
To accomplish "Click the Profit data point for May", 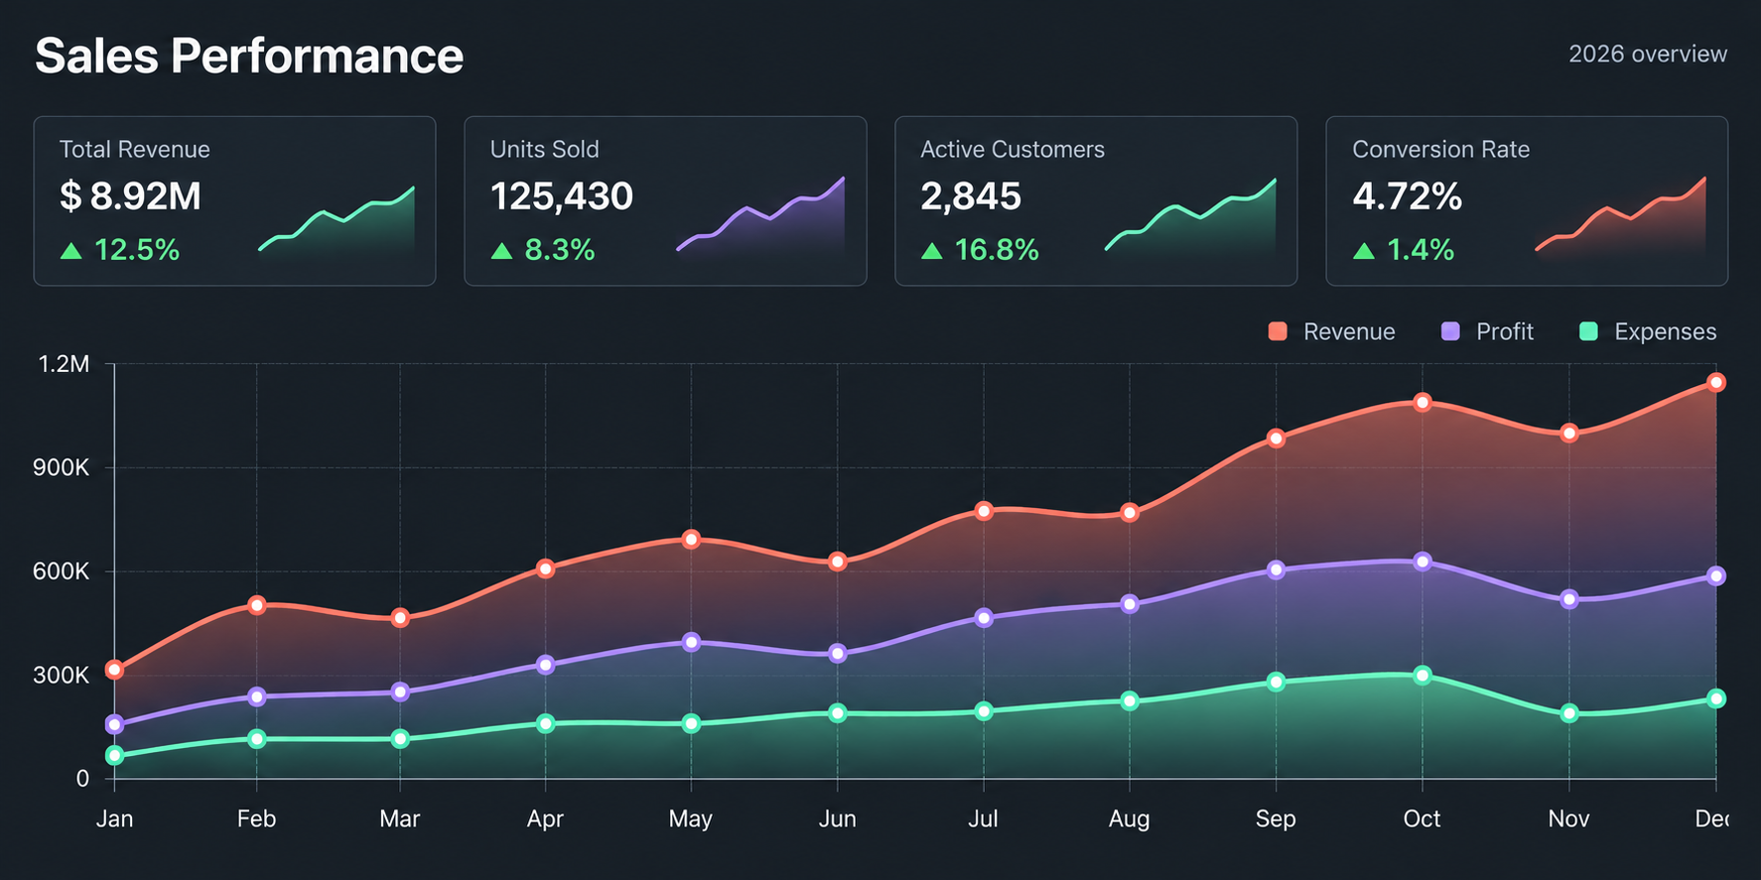I will point(691,642).
